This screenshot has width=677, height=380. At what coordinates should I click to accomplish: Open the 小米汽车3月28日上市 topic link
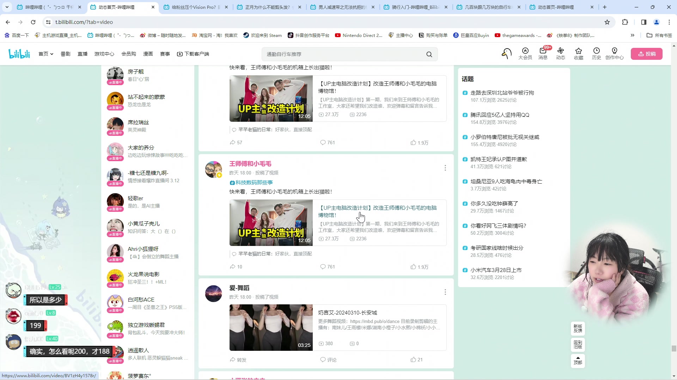pyautogui.click(x=496, y=270)
